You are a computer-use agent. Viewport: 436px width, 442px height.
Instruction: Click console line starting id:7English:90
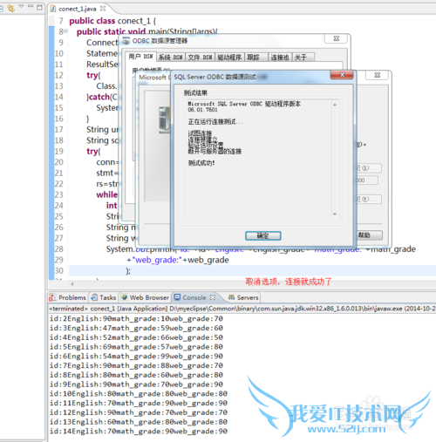tap(136, 365)
